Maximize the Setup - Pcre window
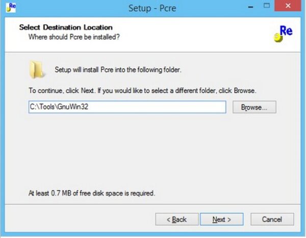Screen dimensions: 306x238 click(x=267, y=6)
